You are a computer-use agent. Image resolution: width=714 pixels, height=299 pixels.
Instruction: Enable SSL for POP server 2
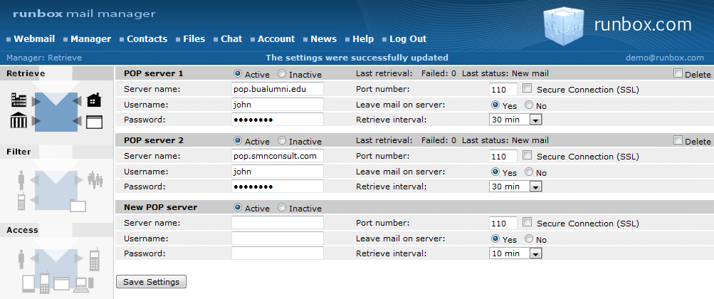coord(527,156)
